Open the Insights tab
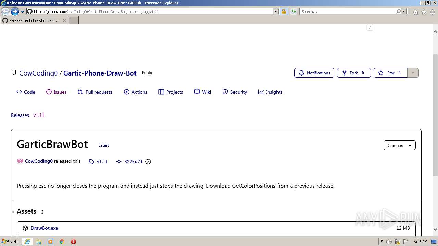This screenshot has width=438, height=246. pyautogui.click(x=270, y=92)
